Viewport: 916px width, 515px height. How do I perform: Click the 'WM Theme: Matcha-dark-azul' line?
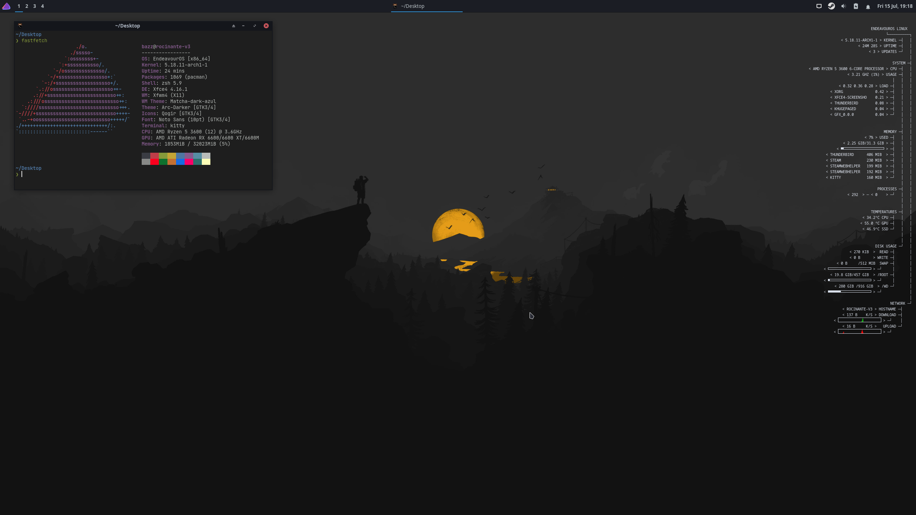(x=179, y=101)
